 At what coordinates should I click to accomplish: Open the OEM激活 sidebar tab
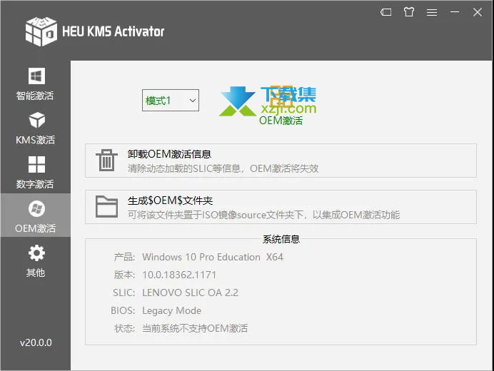[x=35, y=216]
